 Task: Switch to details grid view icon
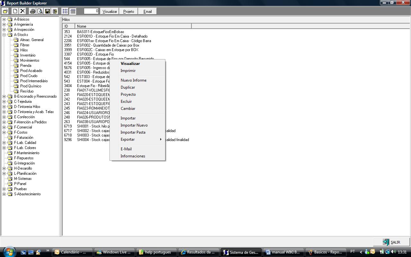pos(73,11)
